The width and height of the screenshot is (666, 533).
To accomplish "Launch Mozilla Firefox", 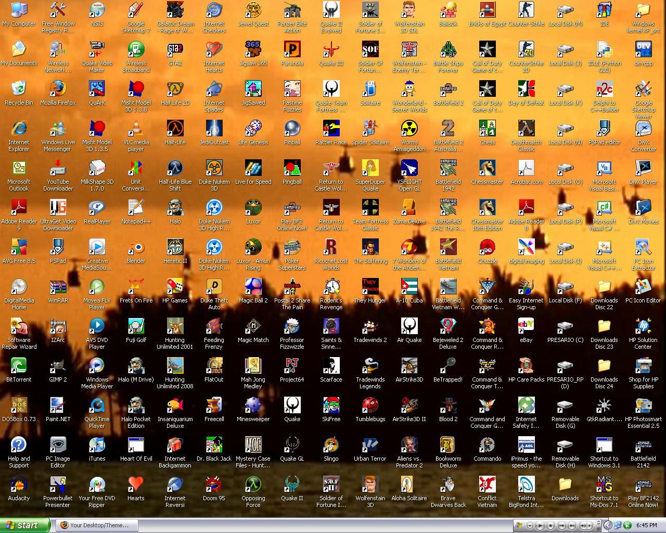I will pyautogui.click(x=58, y=90).
